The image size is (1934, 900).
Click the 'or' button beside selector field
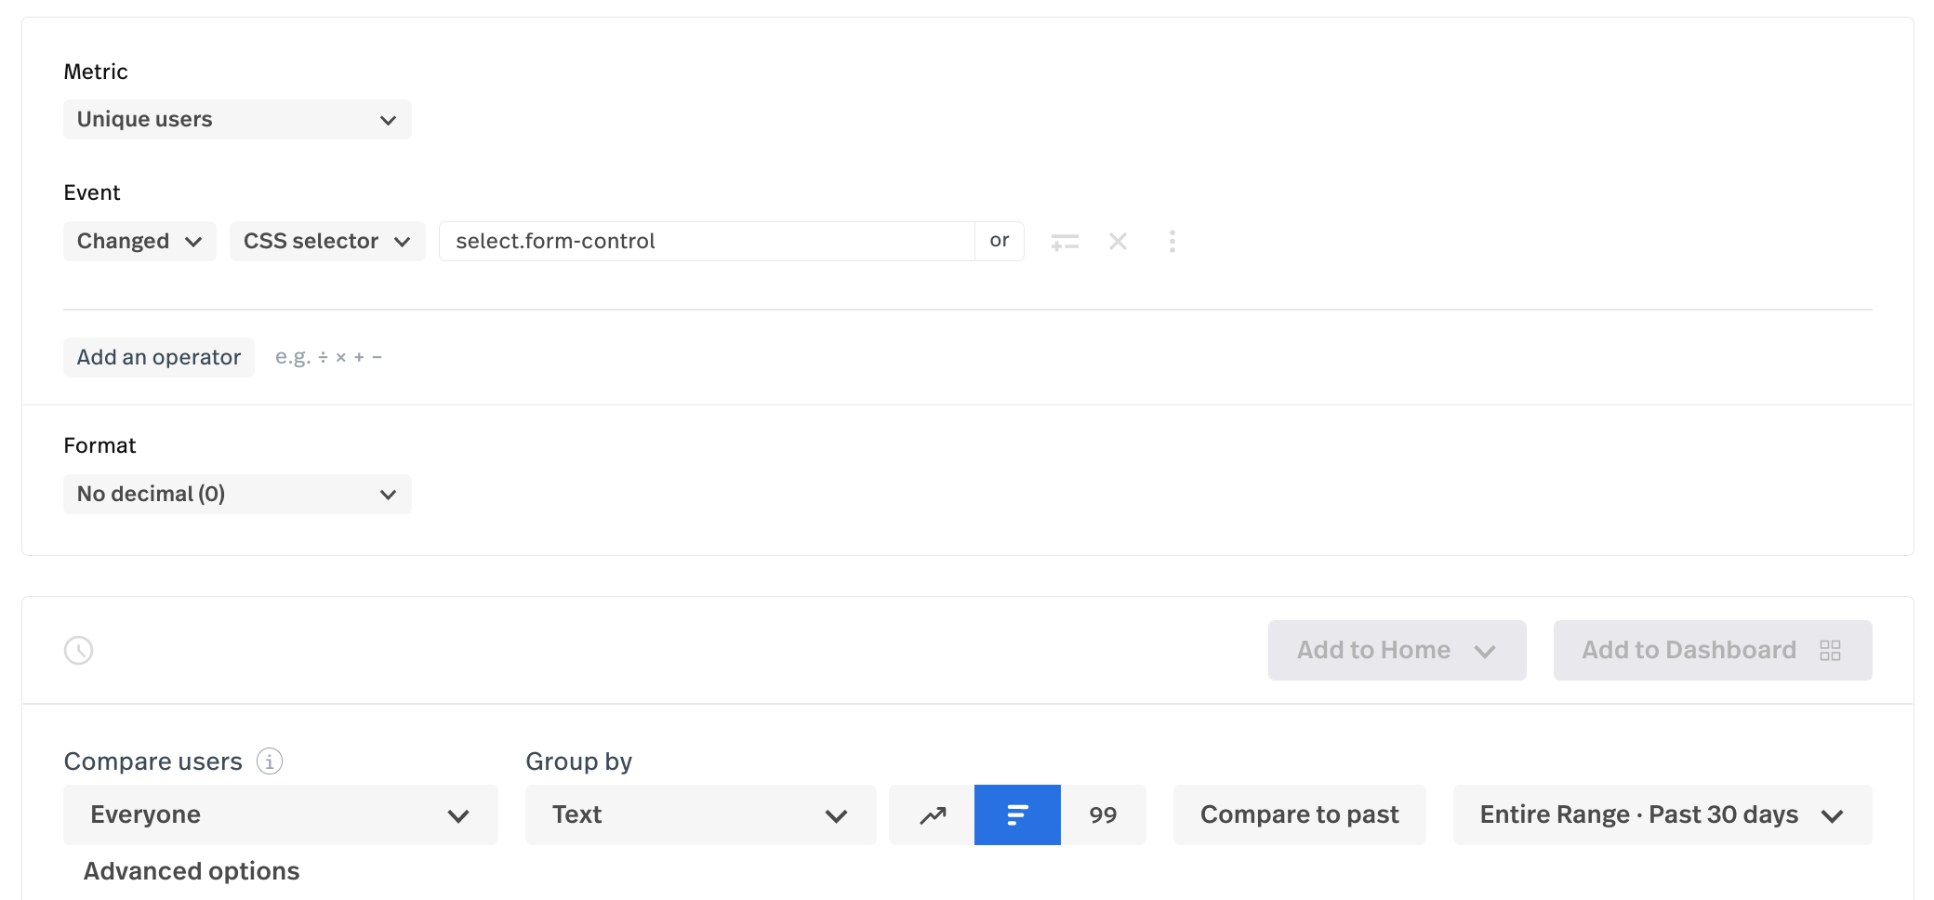click(x=1000, y=242)
